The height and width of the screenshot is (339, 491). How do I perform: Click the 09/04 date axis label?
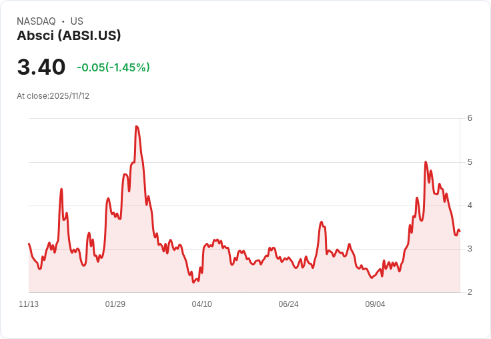coord(375,304)
